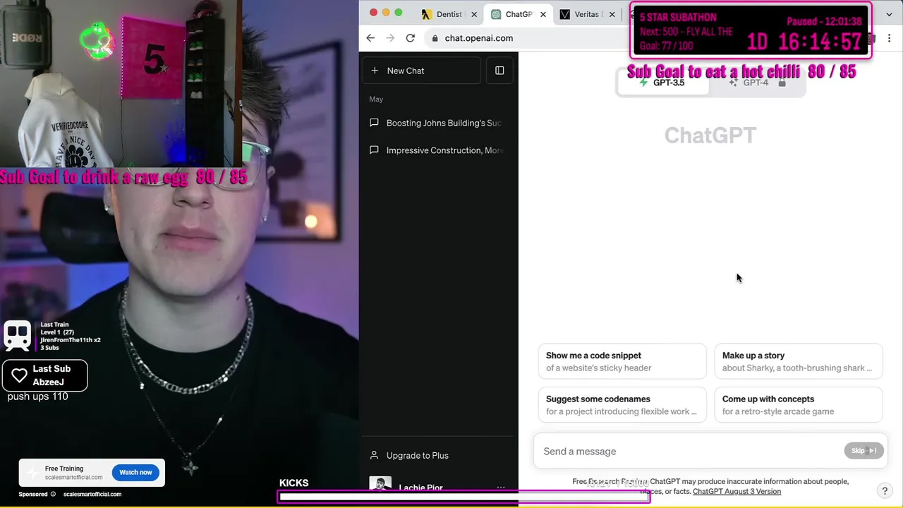Image resolution: width=903 pixels, height=508 pixels.
Task: Click the Free Training ad logo icon
Action: pyautogui.click(x=31, y=473)
